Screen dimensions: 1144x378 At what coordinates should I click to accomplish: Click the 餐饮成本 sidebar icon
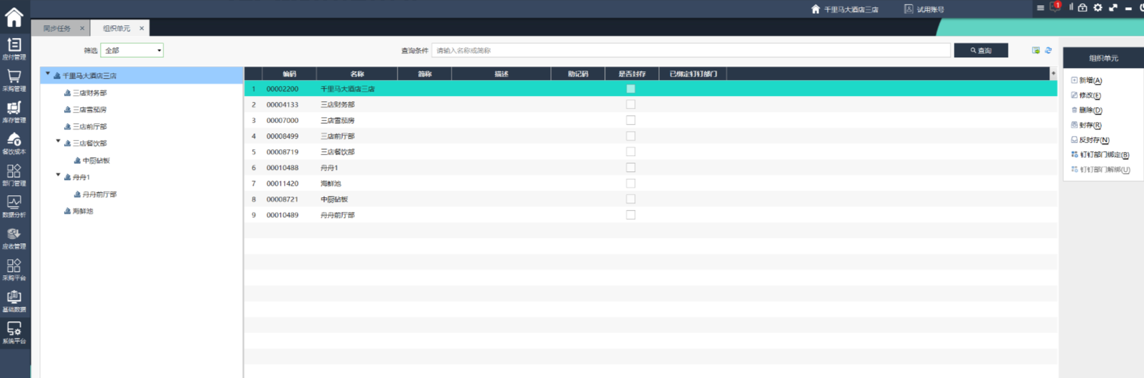click(x=14, y=142)
